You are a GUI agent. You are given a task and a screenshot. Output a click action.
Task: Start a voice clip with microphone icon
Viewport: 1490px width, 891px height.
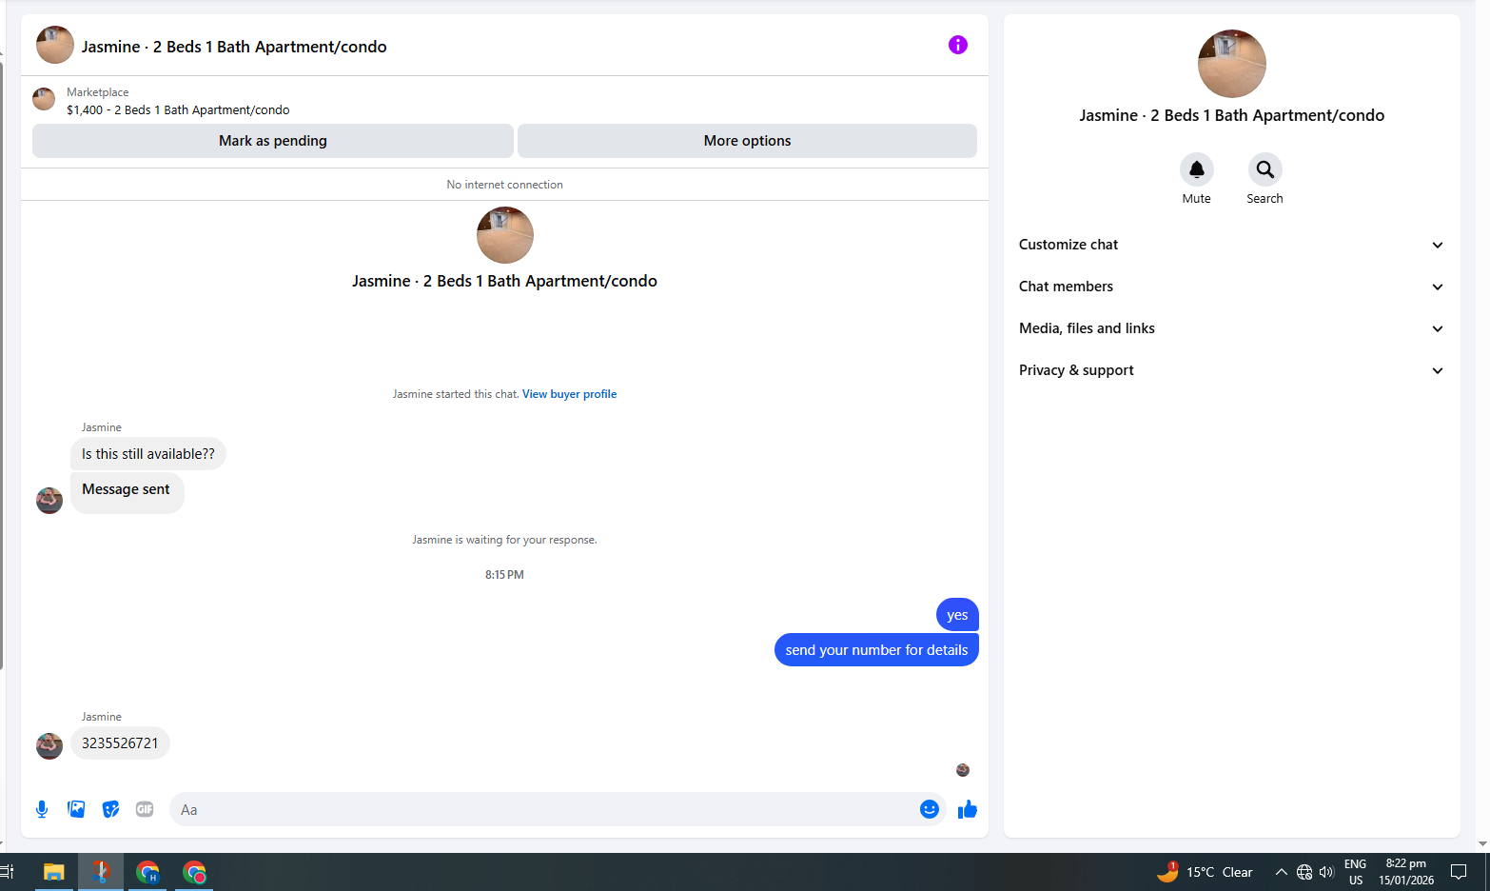coord(42,809)
